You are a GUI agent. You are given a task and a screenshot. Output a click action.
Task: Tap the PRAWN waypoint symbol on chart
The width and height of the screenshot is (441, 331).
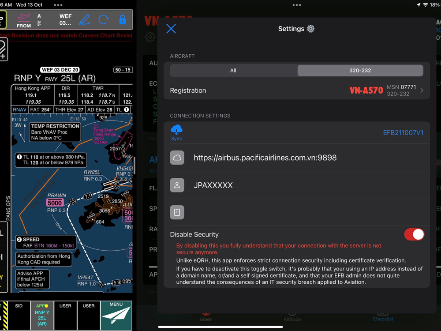tap(73, 201)
